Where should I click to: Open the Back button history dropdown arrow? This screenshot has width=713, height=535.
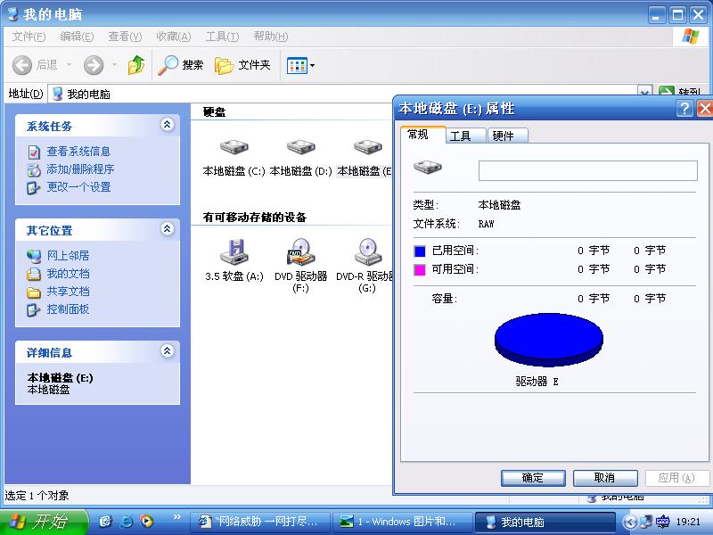70,65
